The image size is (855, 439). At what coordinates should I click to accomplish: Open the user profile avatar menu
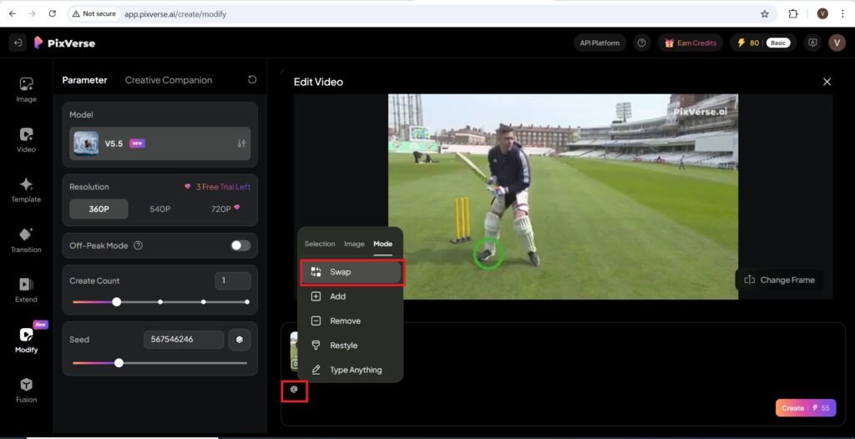837,43
